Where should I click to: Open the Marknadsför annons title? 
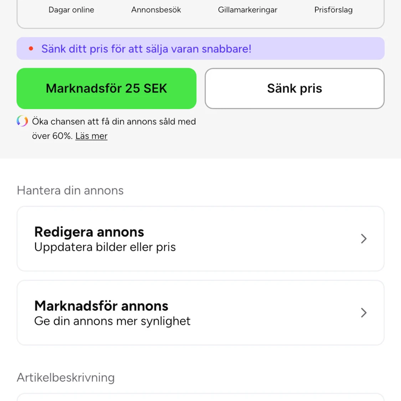[x=101, y=306]
